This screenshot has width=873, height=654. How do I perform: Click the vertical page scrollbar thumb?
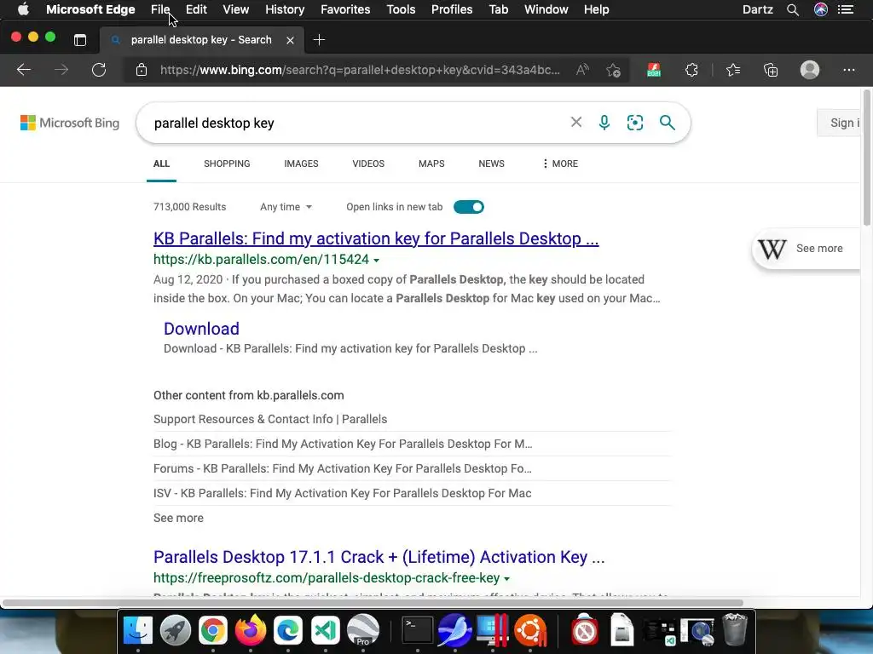coord(866,158)
